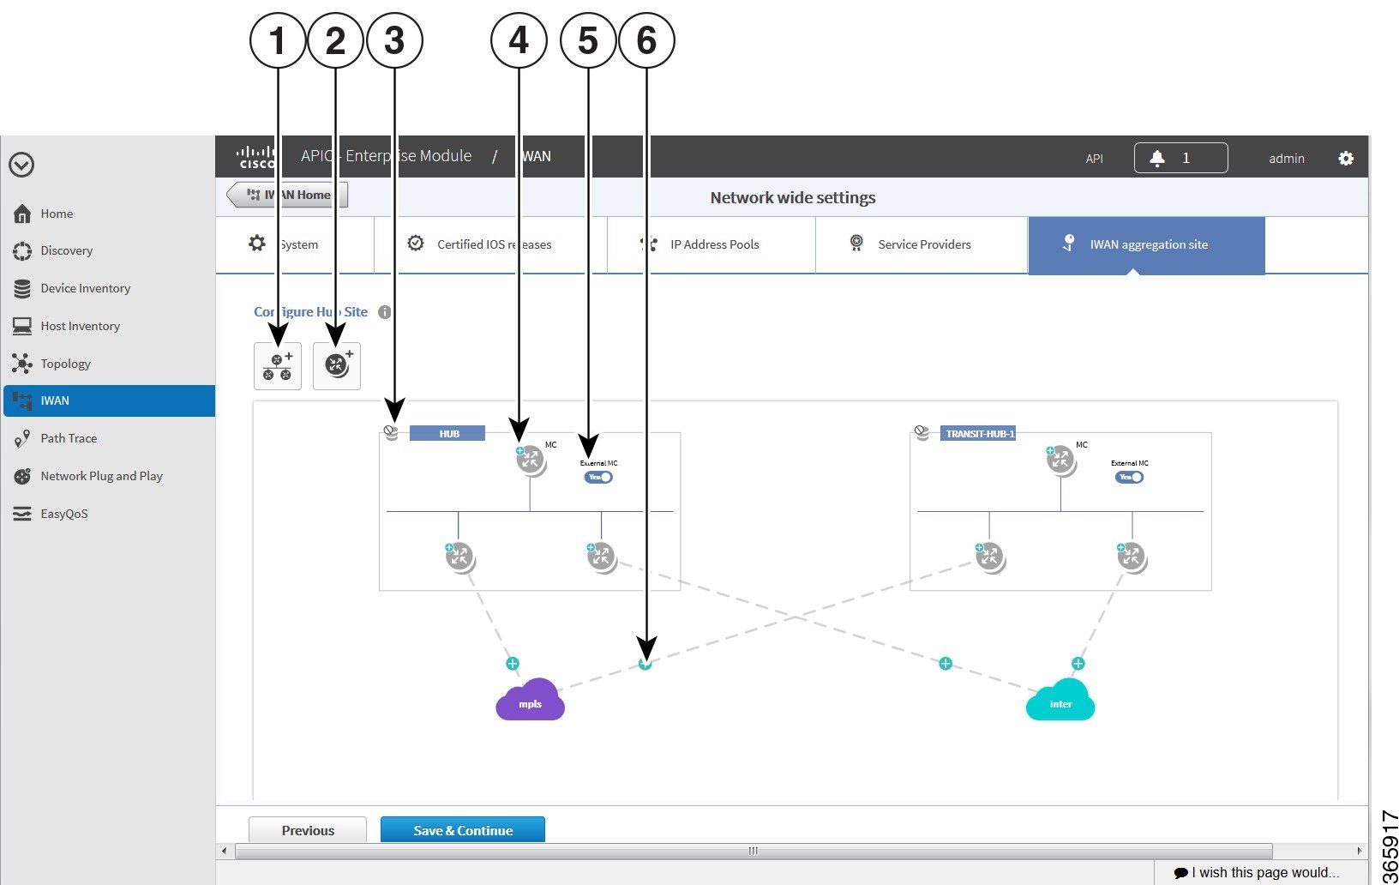This screenshot has height=885, width=1399.
Task: Open the API link in header
Action: coord(1095,159)
